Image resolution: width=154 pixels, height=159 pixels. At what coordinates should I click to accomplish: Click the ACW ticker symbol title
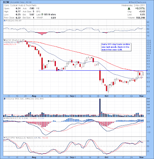(5, 2)
